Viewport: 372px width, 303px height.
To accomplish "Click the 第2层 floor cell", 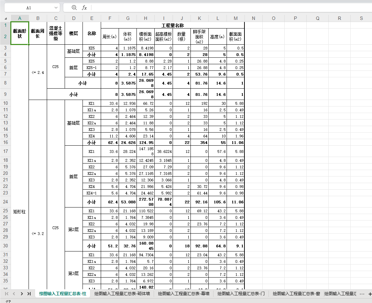I will coord(74,229).
